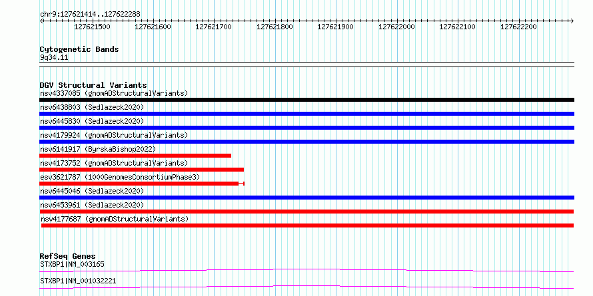593x296 pixels.
Task: Click ruler coordinate 127622200
Action: [518, 27]
